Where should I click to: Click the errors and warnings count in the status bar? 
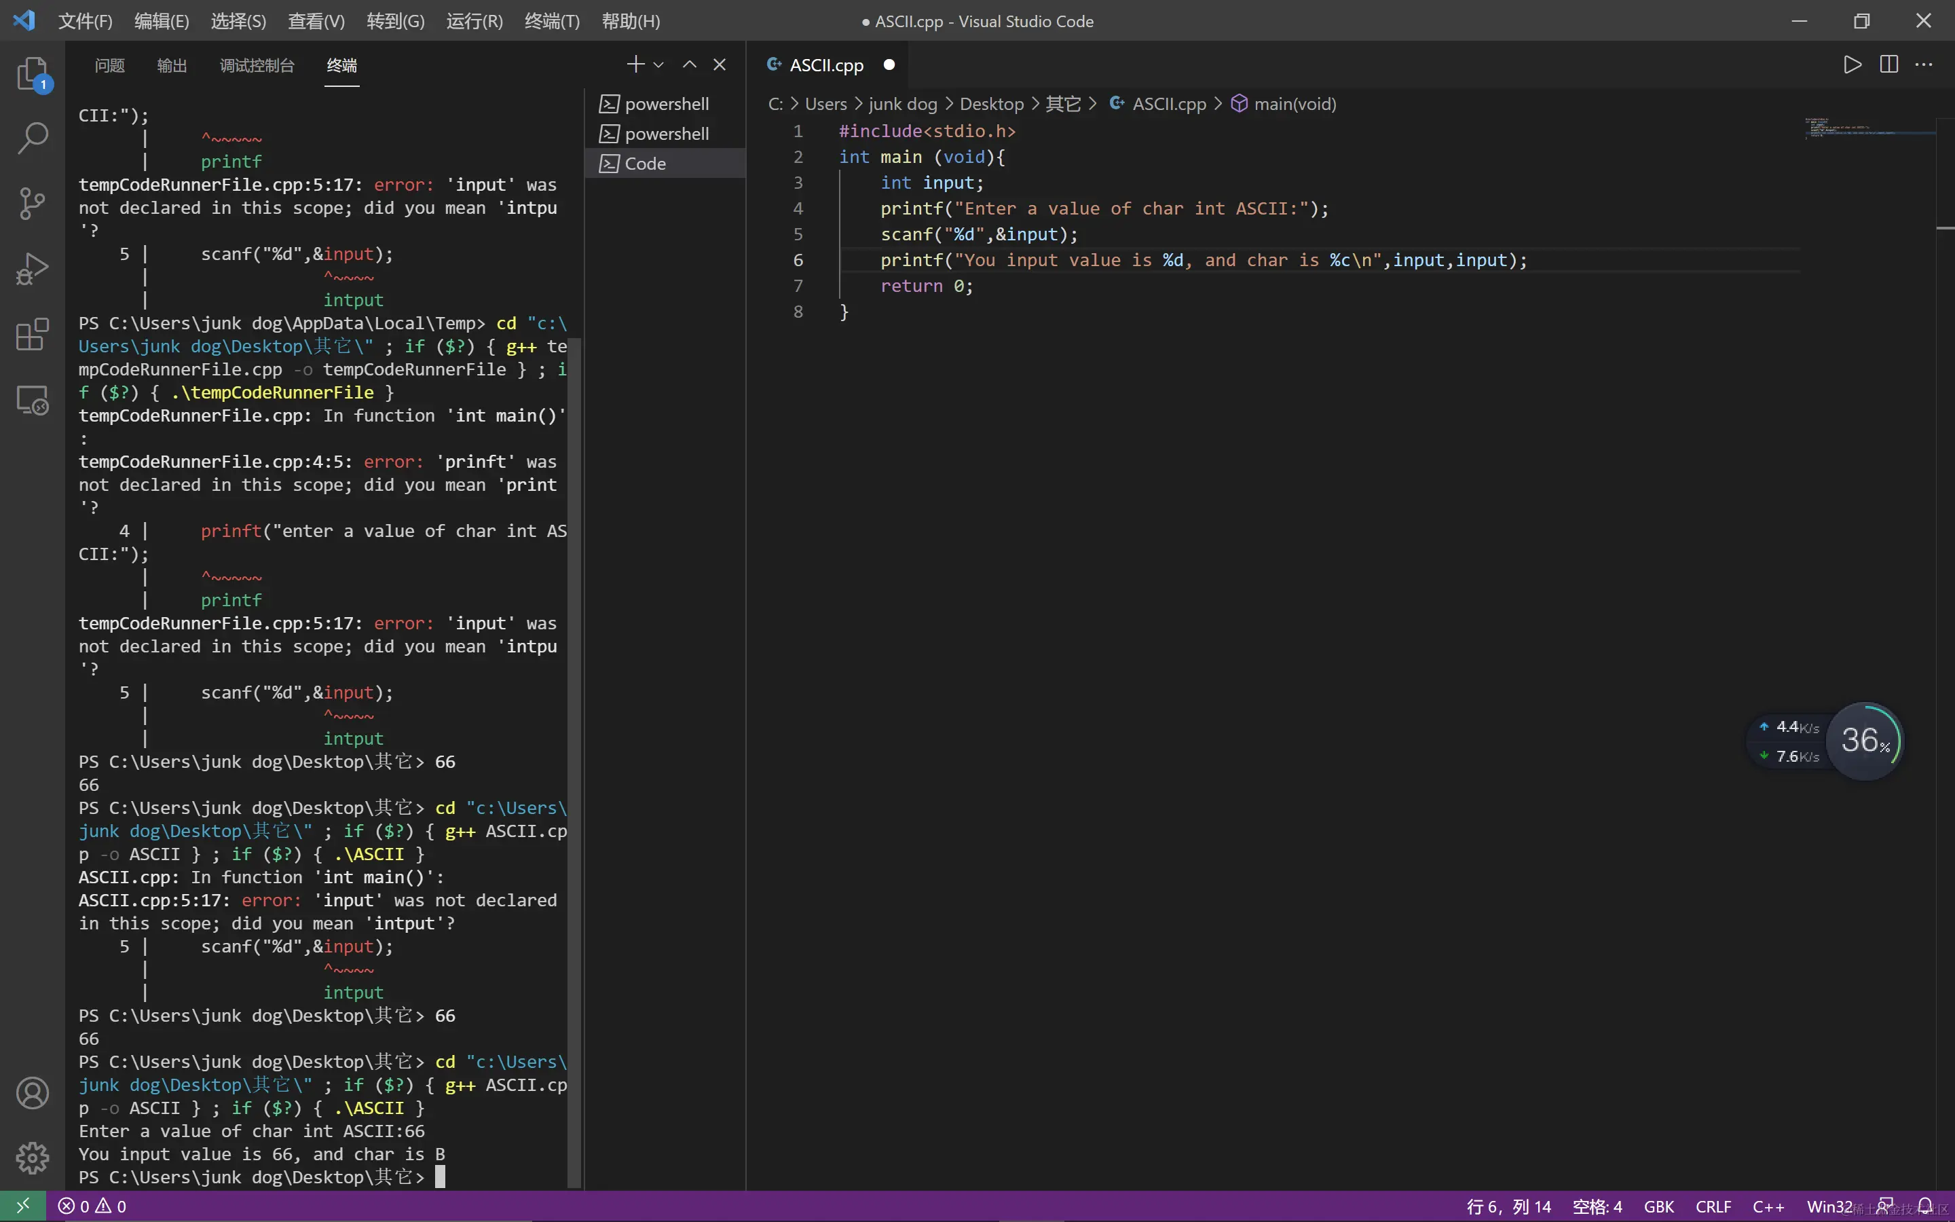(93, 1206)
